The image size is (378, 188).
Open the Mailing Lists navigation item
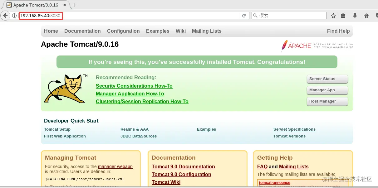coord(207,31)
